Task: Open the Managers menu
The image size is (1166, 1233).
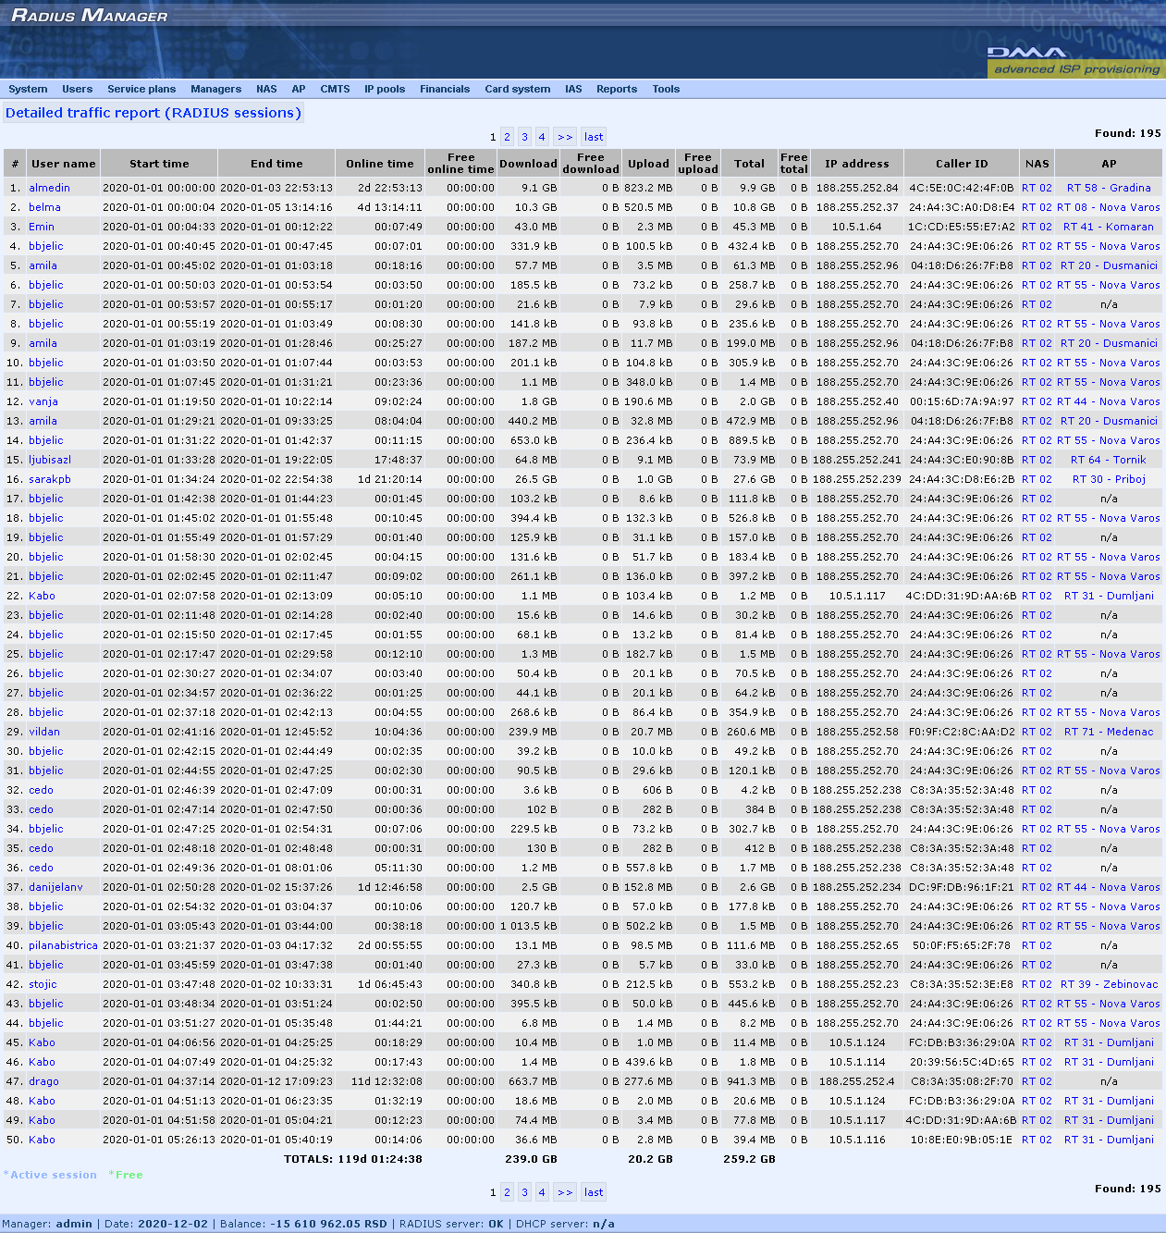Action: coord(215,90)
